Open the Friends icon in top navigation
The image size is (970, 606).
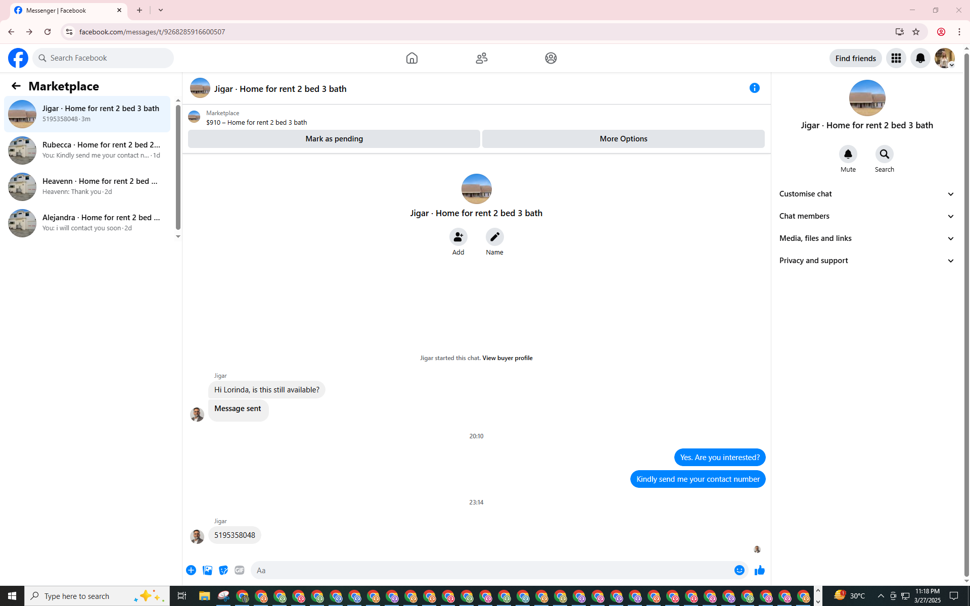[482, 58]
